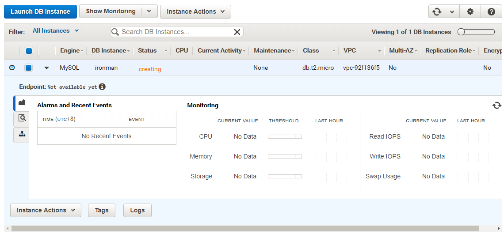This screenshot has width=504, height=234.
Task: Click the Launch DB Instance button
Action: pos(40,12)
